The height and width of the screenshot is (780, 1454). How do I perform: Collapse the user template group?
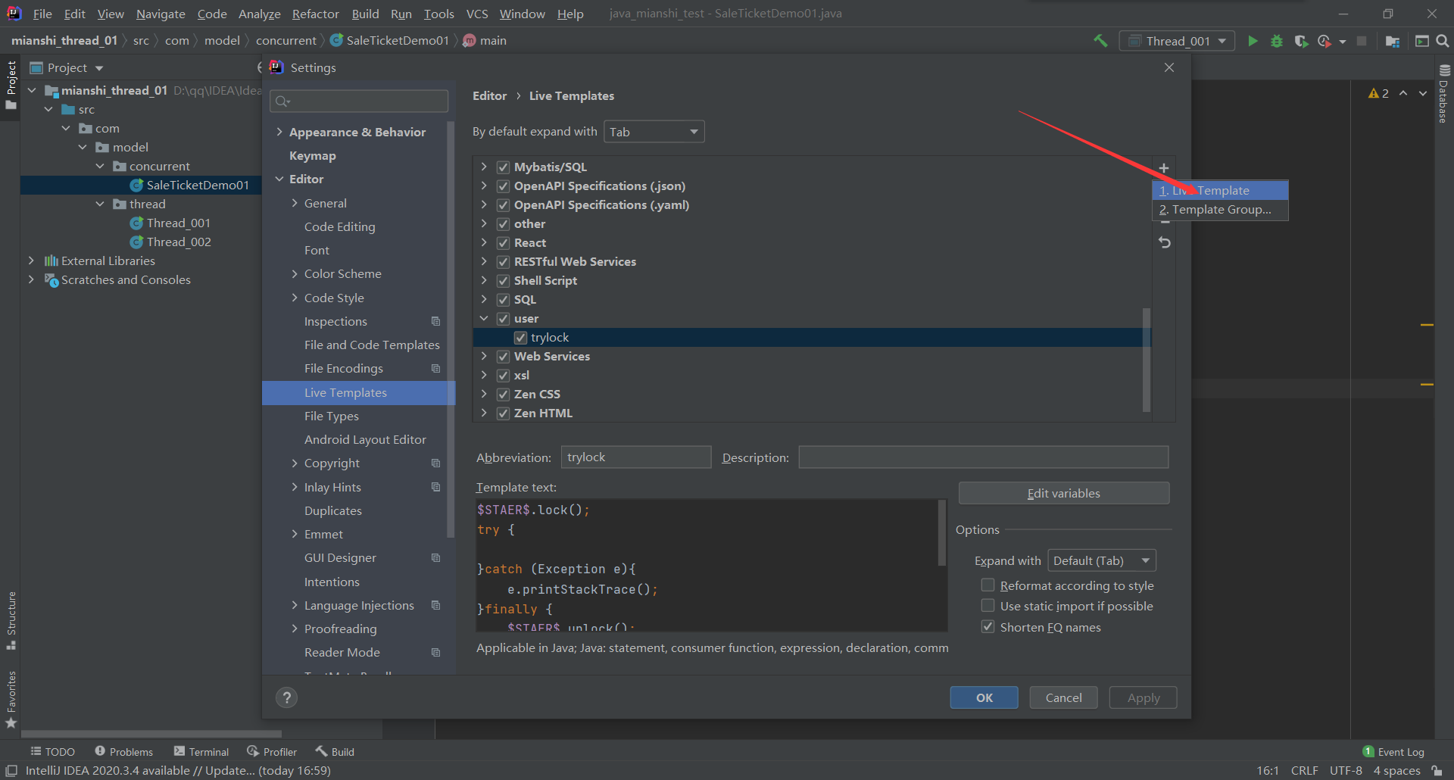click(484, 318)
